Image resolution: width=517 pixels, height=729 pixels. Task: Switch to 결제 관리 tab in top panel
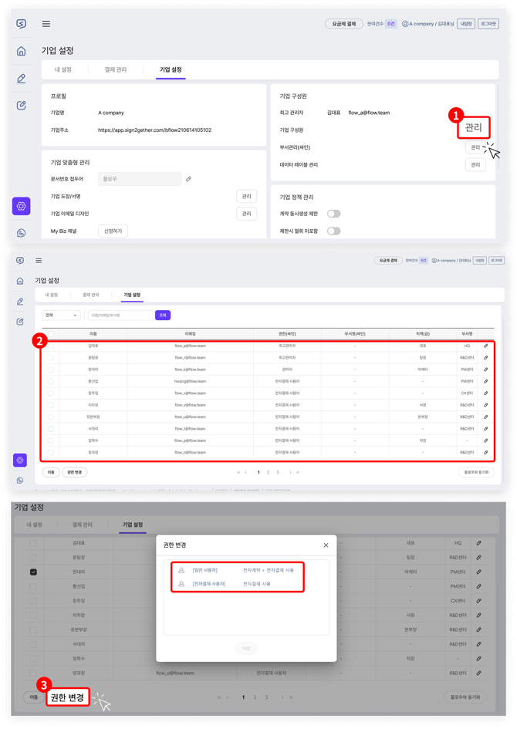116,70
